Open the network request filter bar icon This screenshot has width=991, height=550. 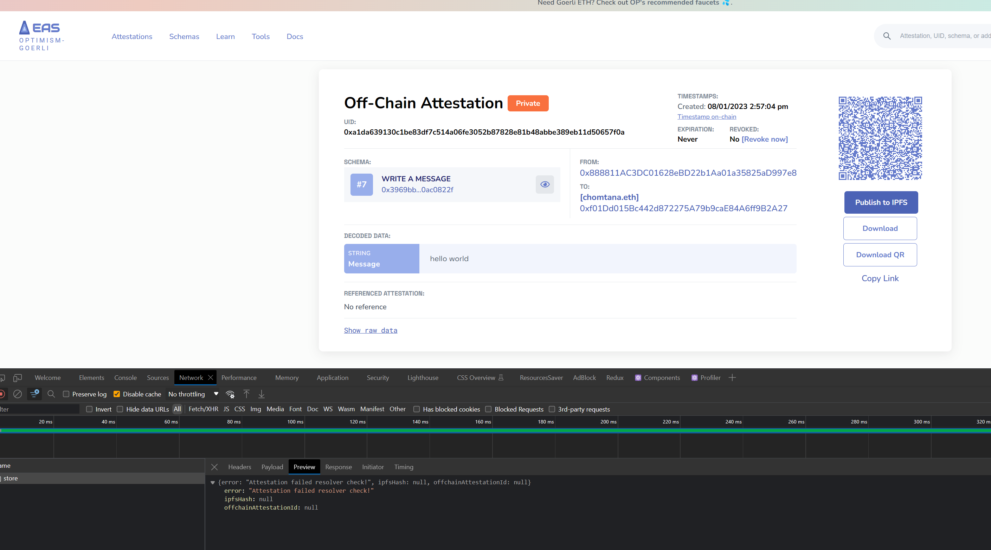(34, 394)
